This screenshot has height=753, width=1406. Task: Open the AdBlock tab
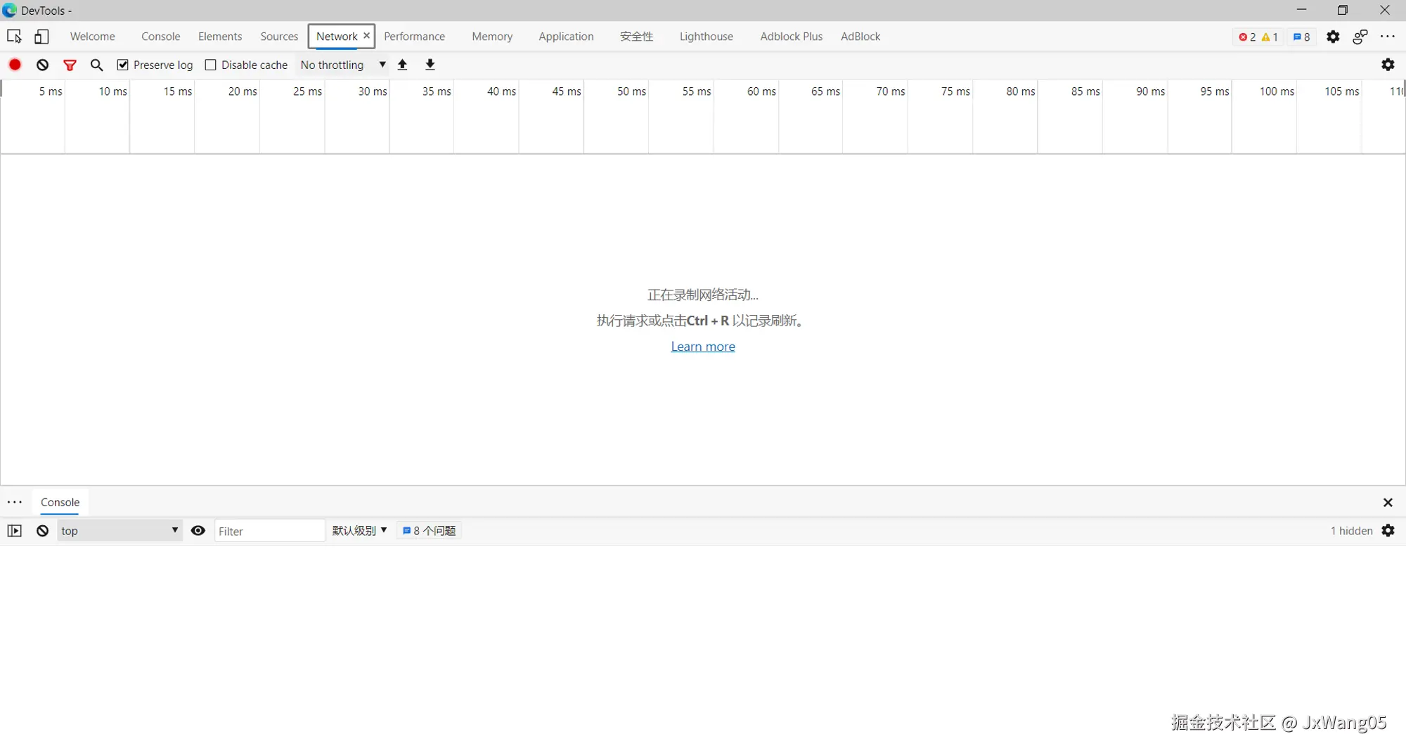(860, 37)
